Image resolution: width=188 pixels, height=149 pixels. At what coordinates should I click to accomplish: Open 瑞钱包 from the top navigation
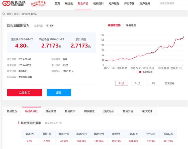click(69, 4)
